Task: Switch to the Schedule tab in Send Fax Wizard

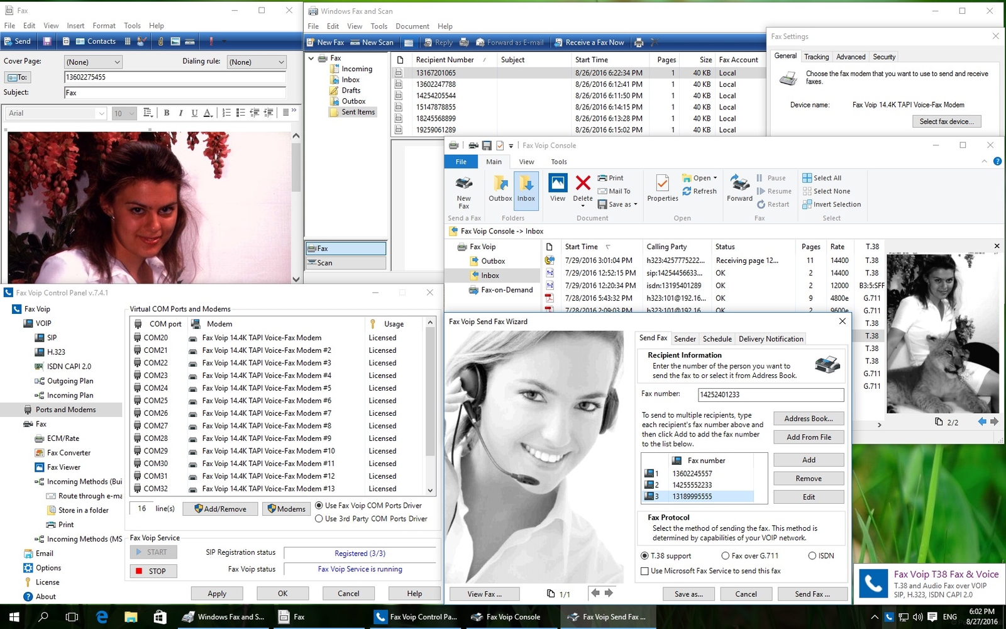Action: pos(717,339)
